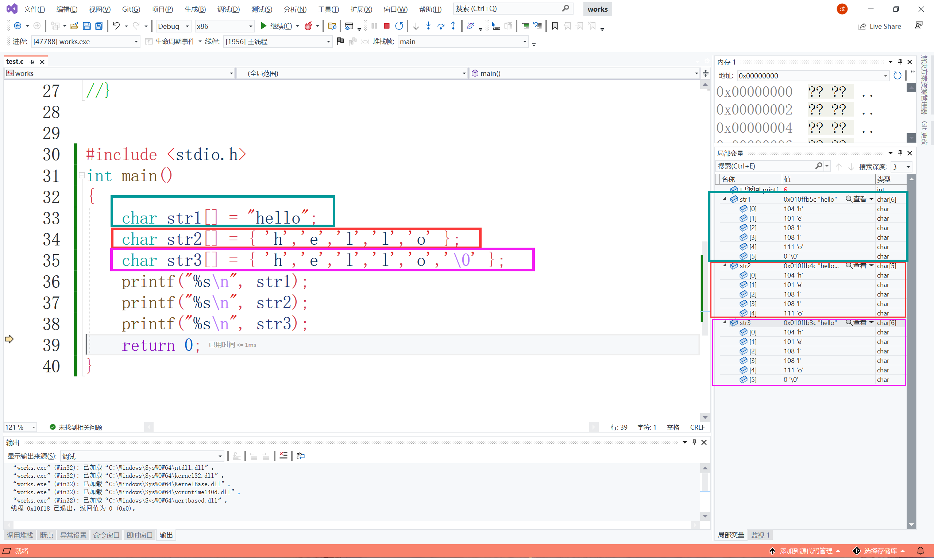The height and width of the screenshot is (558, 934).
Task: Click the restart debugging icon
Action: click(x=399, y=26)
